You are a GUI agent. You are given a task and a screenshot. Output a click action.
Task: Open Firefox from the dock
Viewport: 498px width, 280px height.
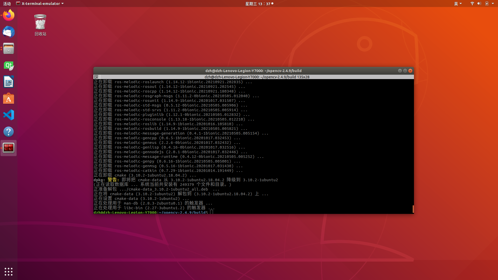pos(9,15)
